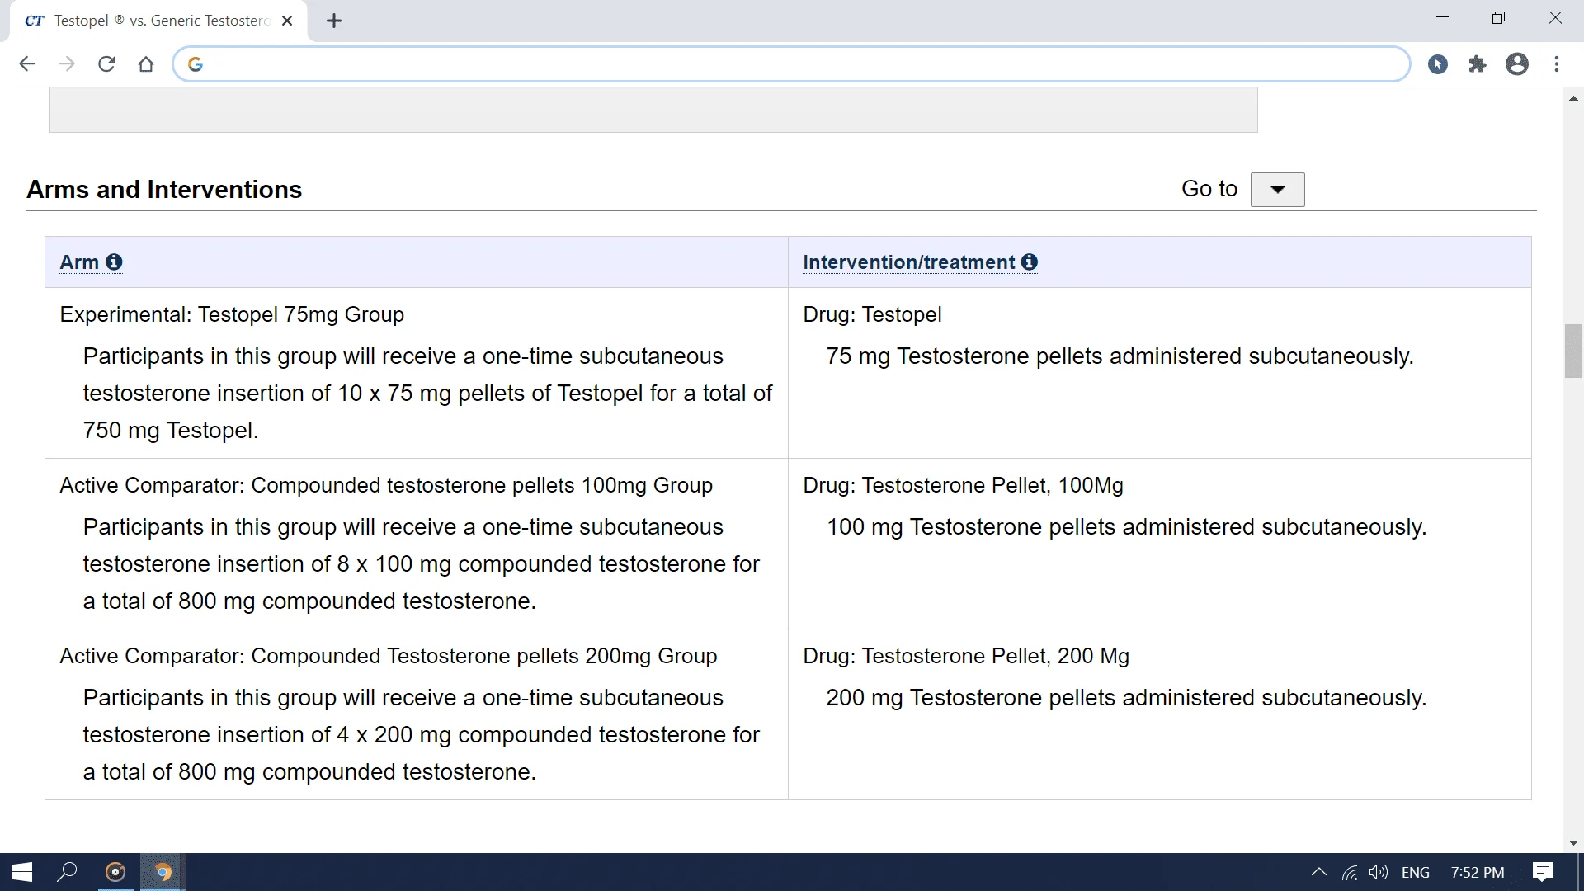The width and height of the screenshot is (1584, 891).
Task: Click '200 mg Testosterone pellets administered subcutaneously.'
Action: 1126,698
